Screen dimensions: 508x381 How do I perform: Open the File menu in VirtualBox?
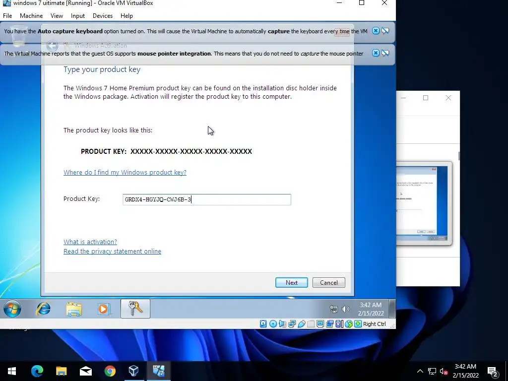pyautogui.click(x=7, y=15)
